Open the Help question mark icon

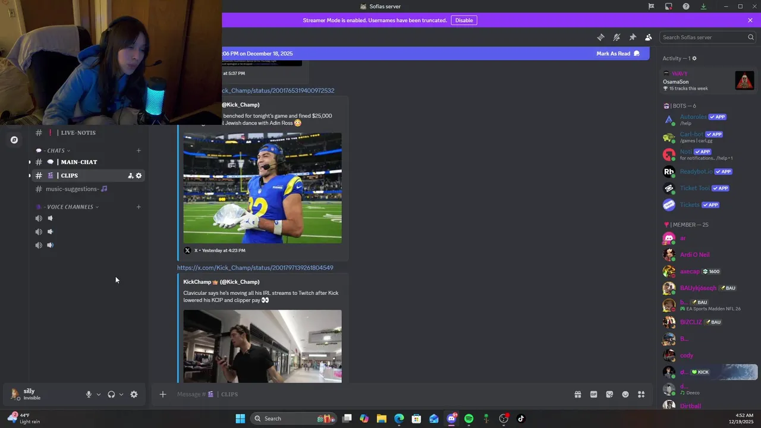click(686, 7)
